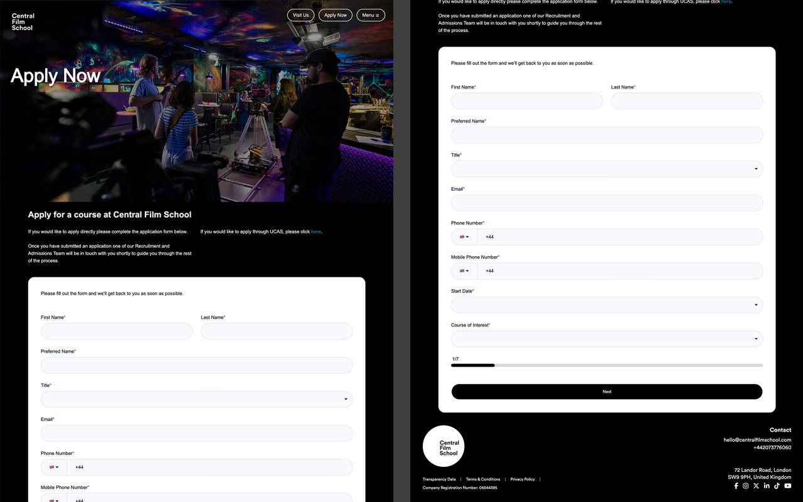The height and width of the screenshot is (502, 803).
Task: Click the 'SW9 9PH, United Kingdom' address line
Action: (760, 478)
